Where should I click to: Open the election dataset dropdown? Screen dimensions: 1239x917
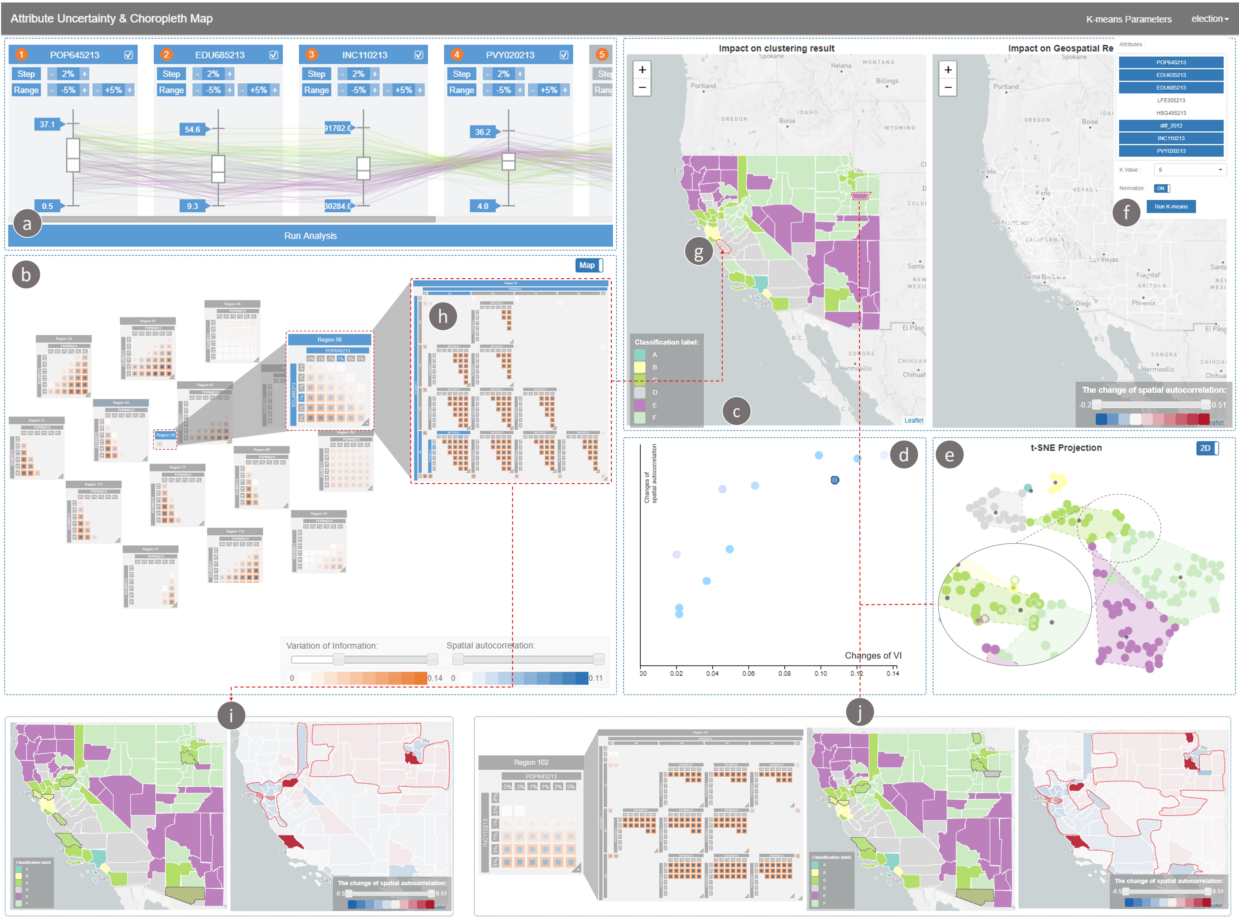coord(1210,19)
